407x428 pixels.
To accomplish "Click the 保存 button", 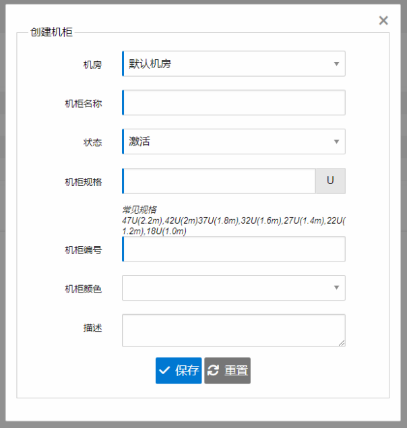I will (x=179, y=371).
